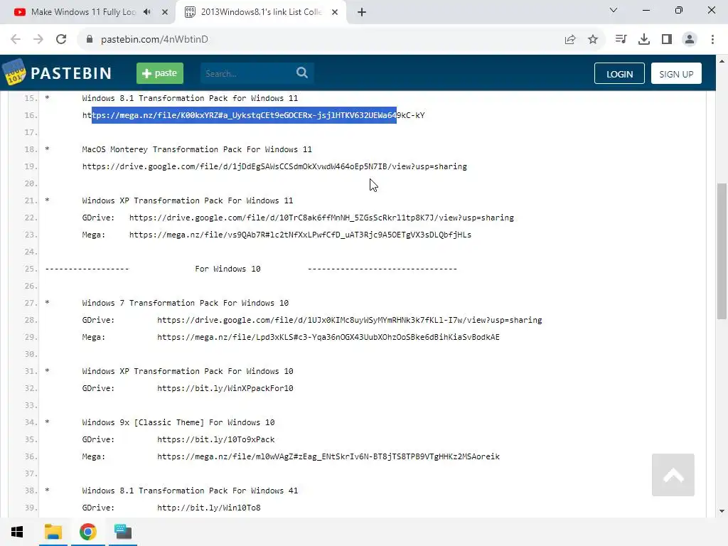Click 'Windows 9x [Classic Theme] For Windows 10'
Viewport: 728px width, 546px height.
pyautogui.click(x=178, y=422)
